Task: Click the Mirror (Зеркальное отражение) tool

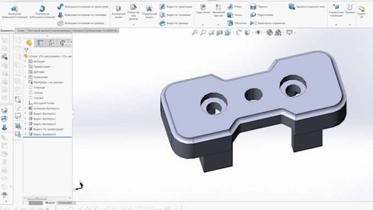Action: pyautogui.click(x=268, y=24)
